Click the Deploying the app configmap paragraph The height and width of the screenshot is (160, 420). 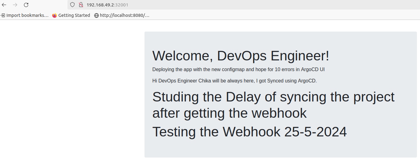point(238,69)
